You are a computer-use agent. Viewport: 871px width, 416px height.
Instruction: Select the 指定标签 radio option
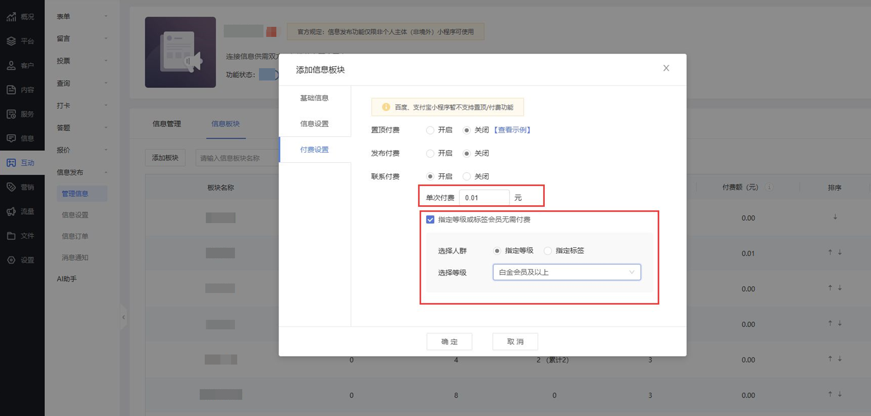point(548,251)
